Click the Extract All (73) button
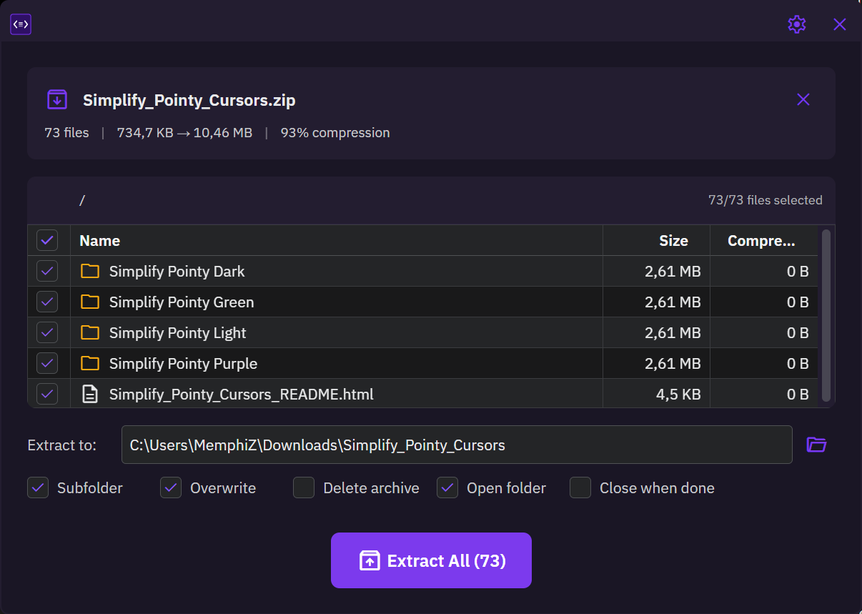The height and width of the screenshot is (614, 862). tap(431, 560)
